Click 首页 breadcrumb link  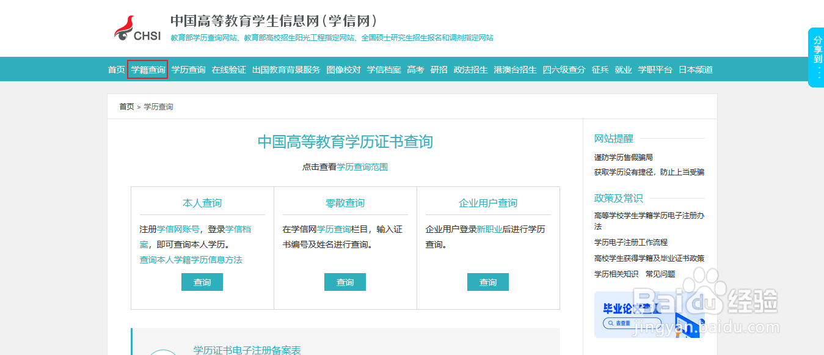click(x=126, y=107)
